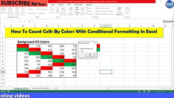Unhide a hidden window
Viewport: 174px width, 98px height.
[90, 14]
